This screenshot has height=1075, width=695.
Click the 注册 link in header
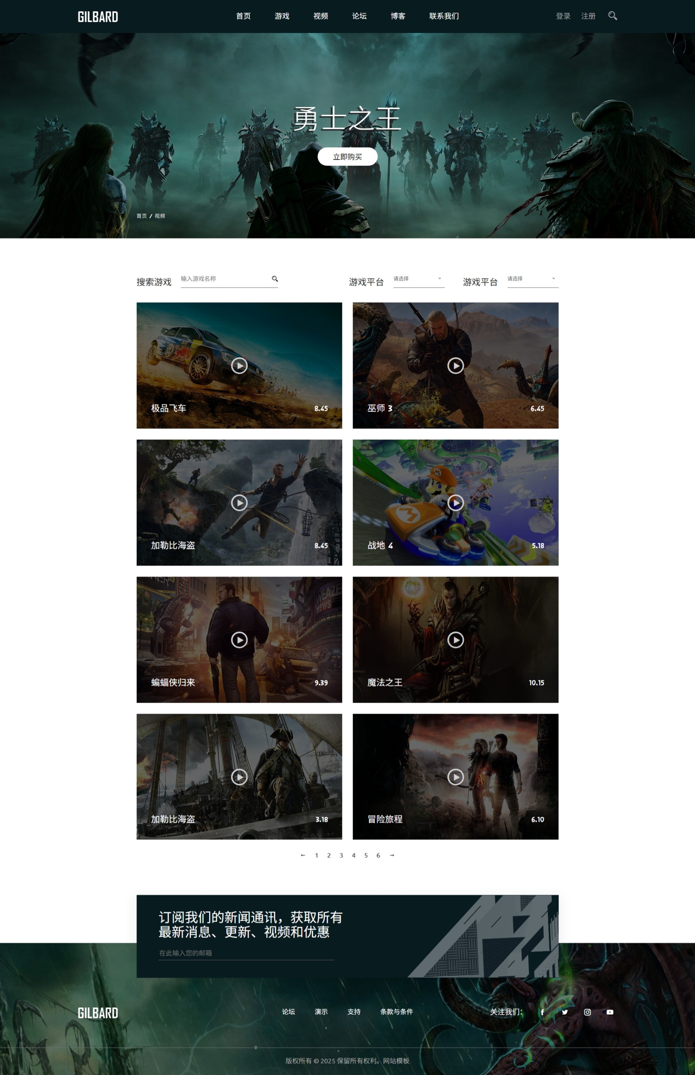(588, 16)
